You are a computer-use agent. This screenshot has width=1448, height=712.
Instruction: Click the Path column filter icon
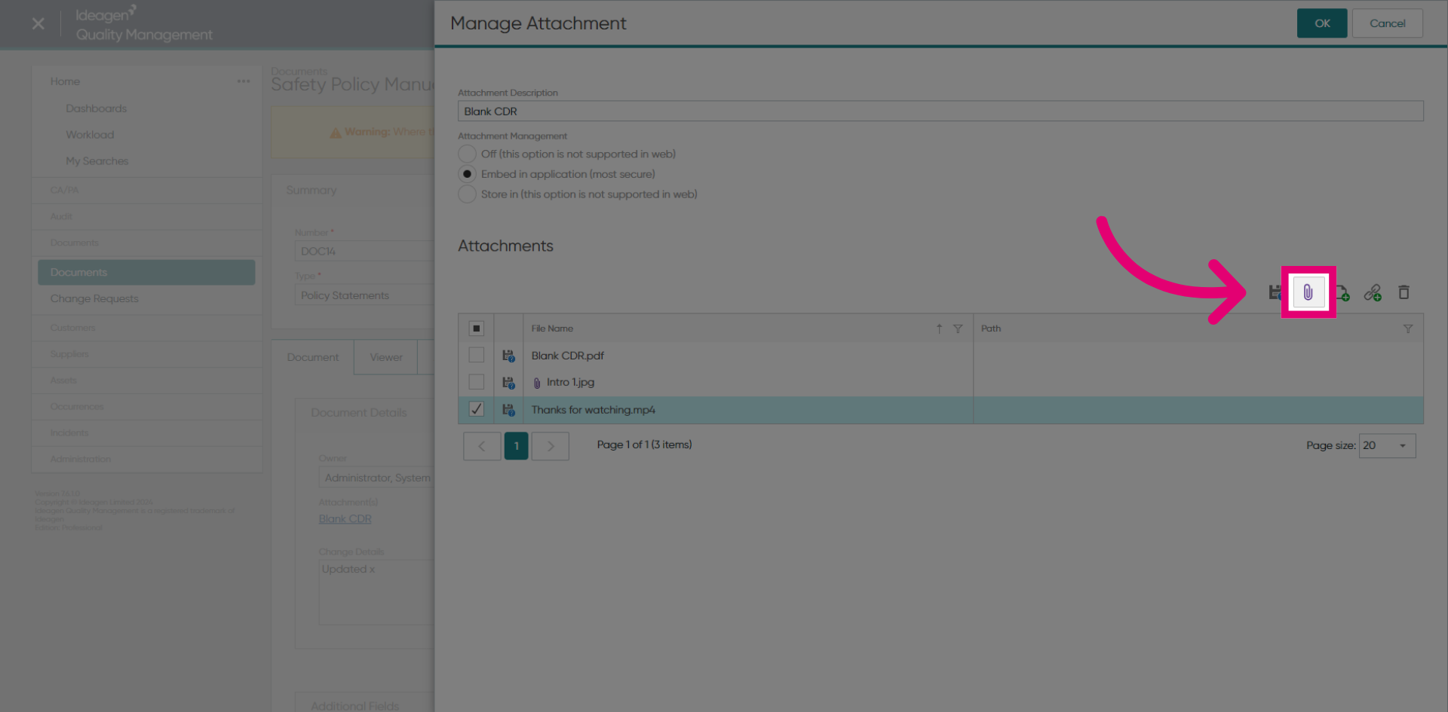pos(1408,328)
